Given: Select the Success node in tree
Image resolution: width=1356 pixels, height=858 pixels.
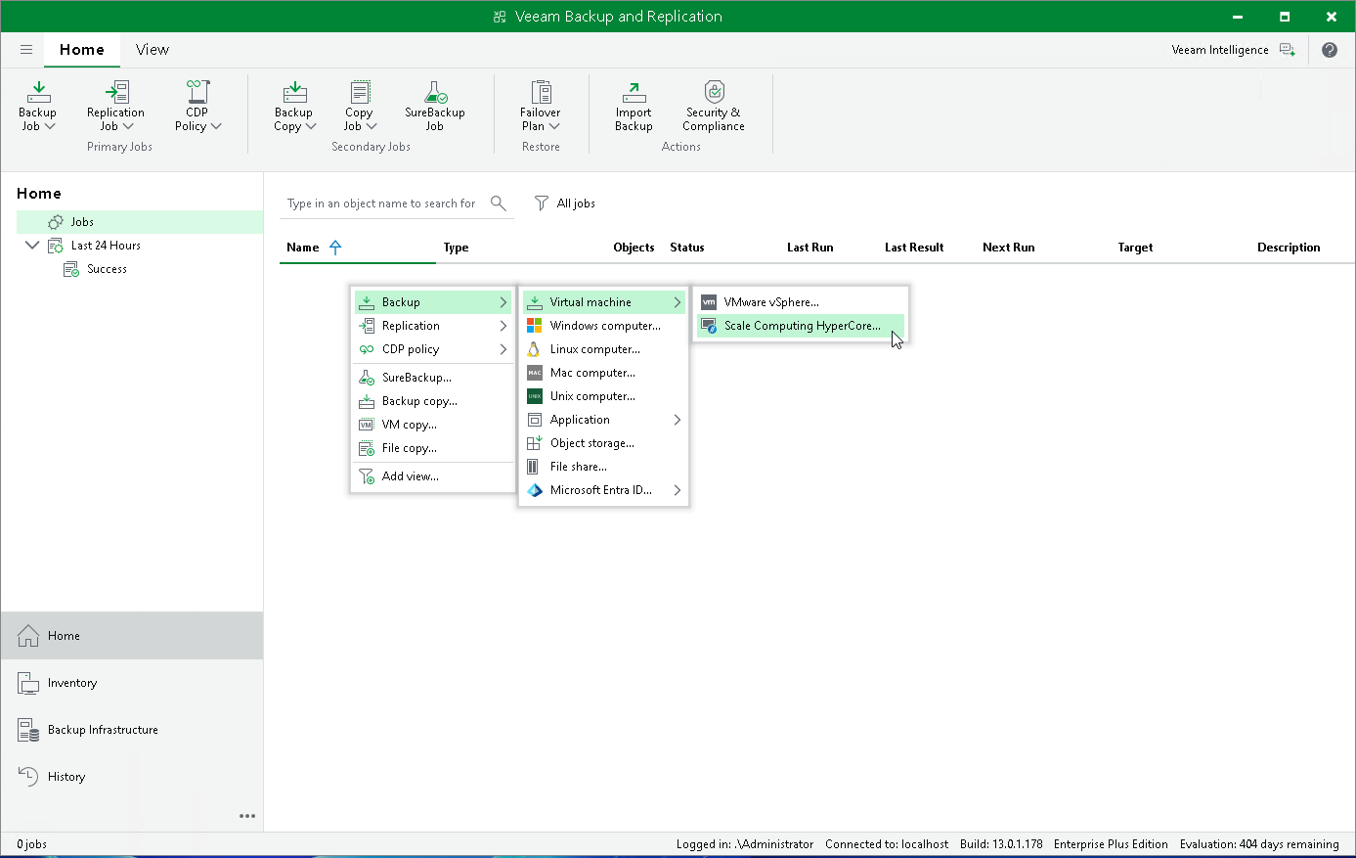Looking at the screenshot, I should (x=107, y=269).
